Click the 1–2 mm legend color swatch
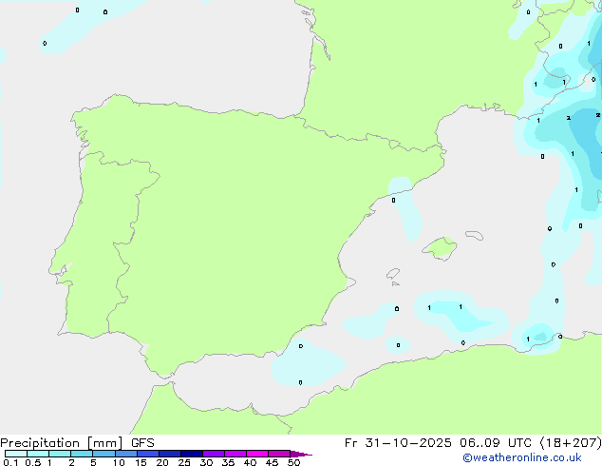602x466 pixels. [x=60, y=454]
